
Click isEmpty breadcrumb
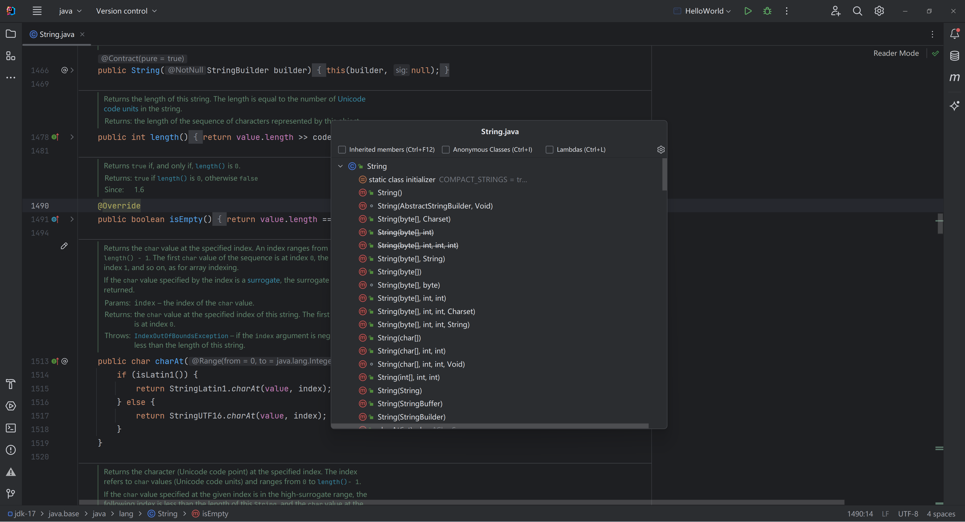[x=210, y=513]
